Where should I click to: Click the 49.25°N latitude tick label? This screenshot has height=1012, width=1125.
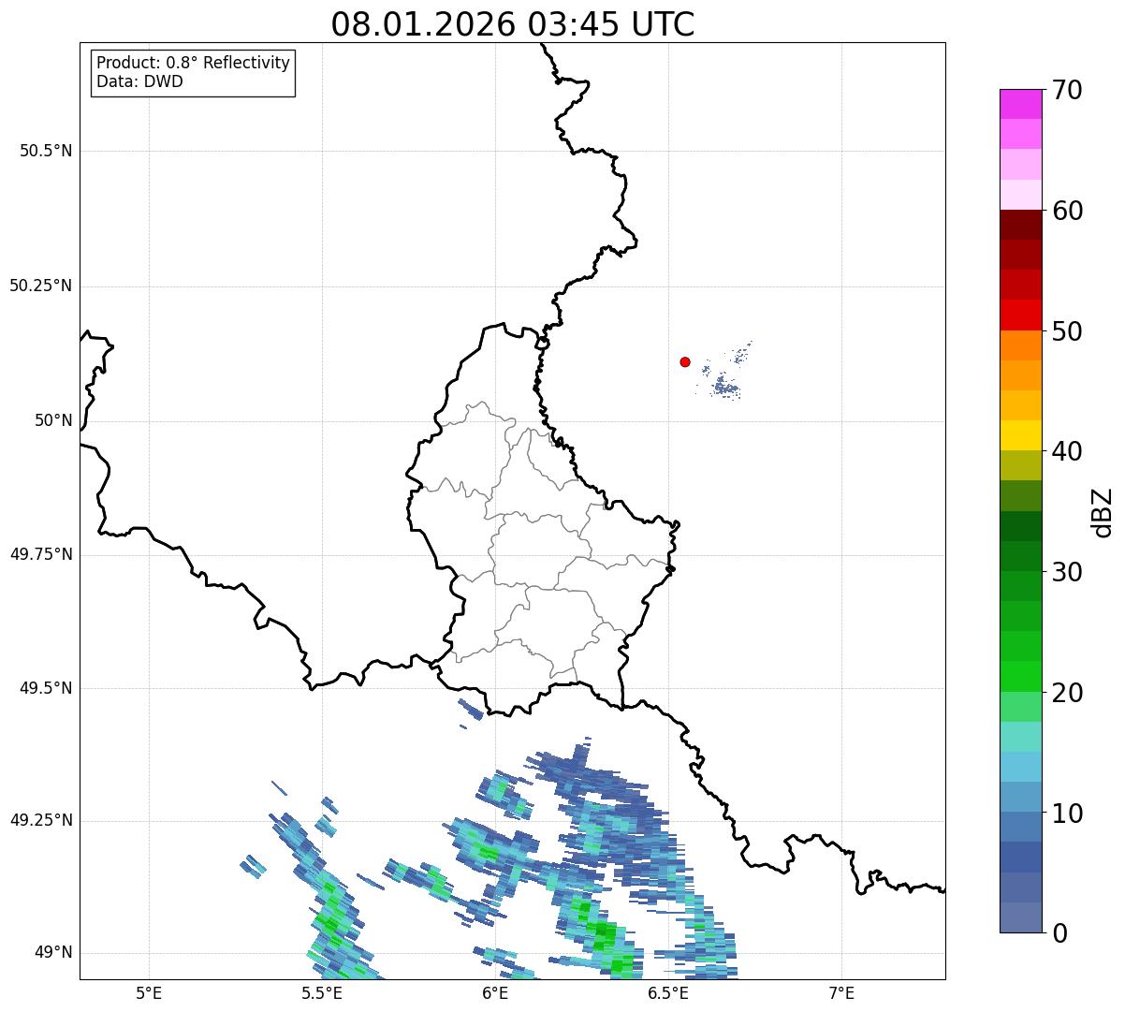pos(41,820)
